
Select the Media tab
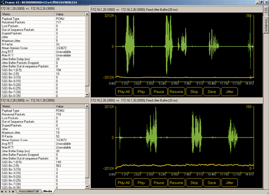pyautogui.click(x=48, y=191)
